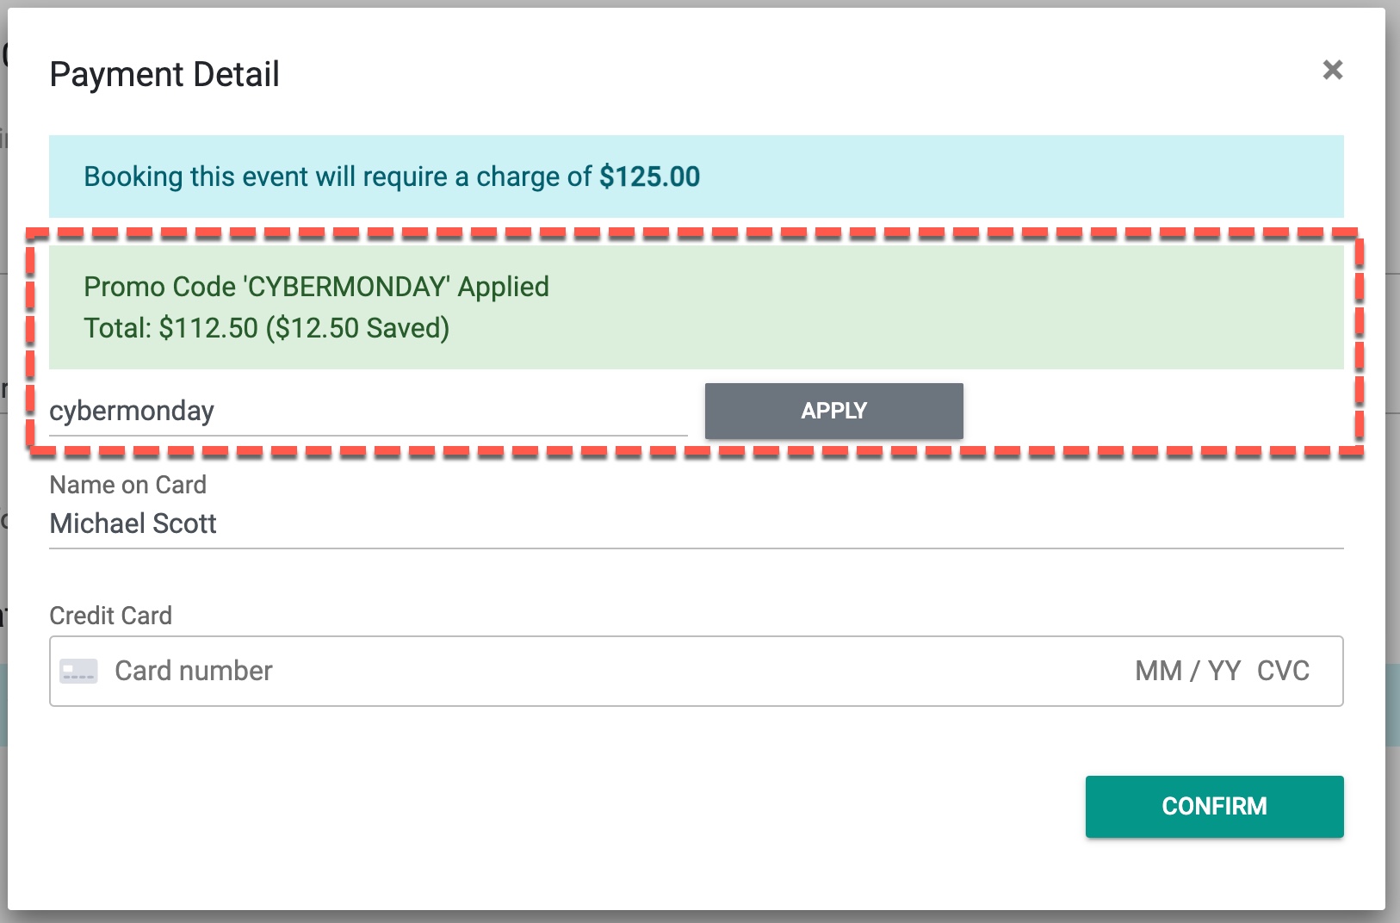1400x923 pixels.
Task: Click the MM / YY expiration field
Action: click(1185, 671)
